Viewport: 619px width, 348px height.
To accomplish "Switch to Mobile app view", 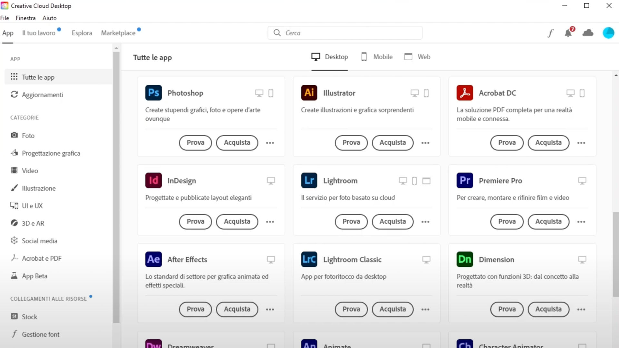I will (x=376, y=56).
